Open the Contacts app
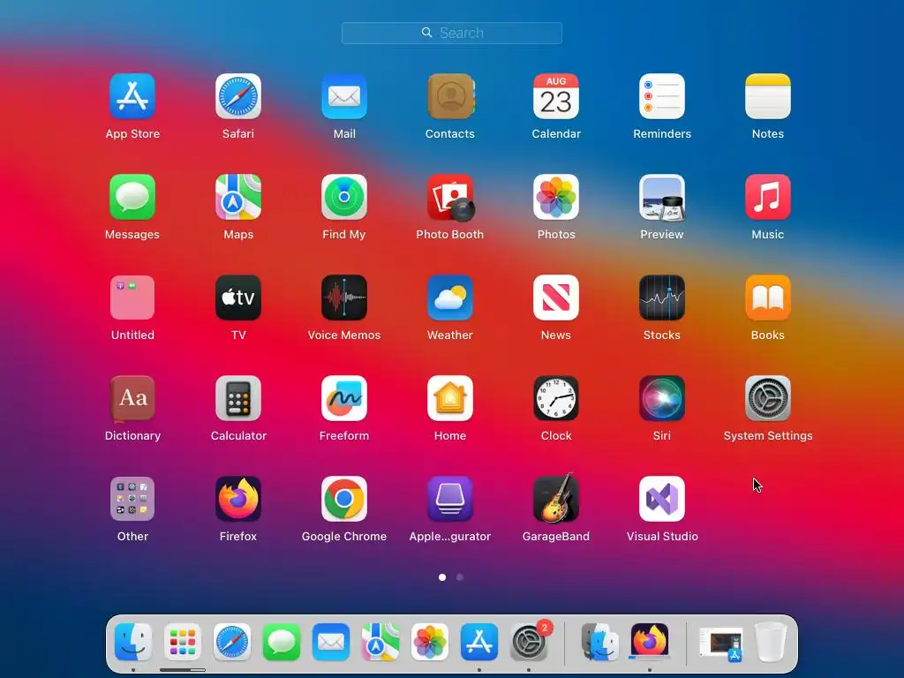The height and width of the screenshot is (678, 904). point(450,96)
